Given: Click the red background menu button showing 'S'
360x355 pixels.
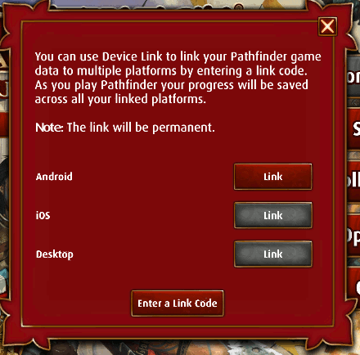Looking at the screenshot, I should [x=354, y=128].
